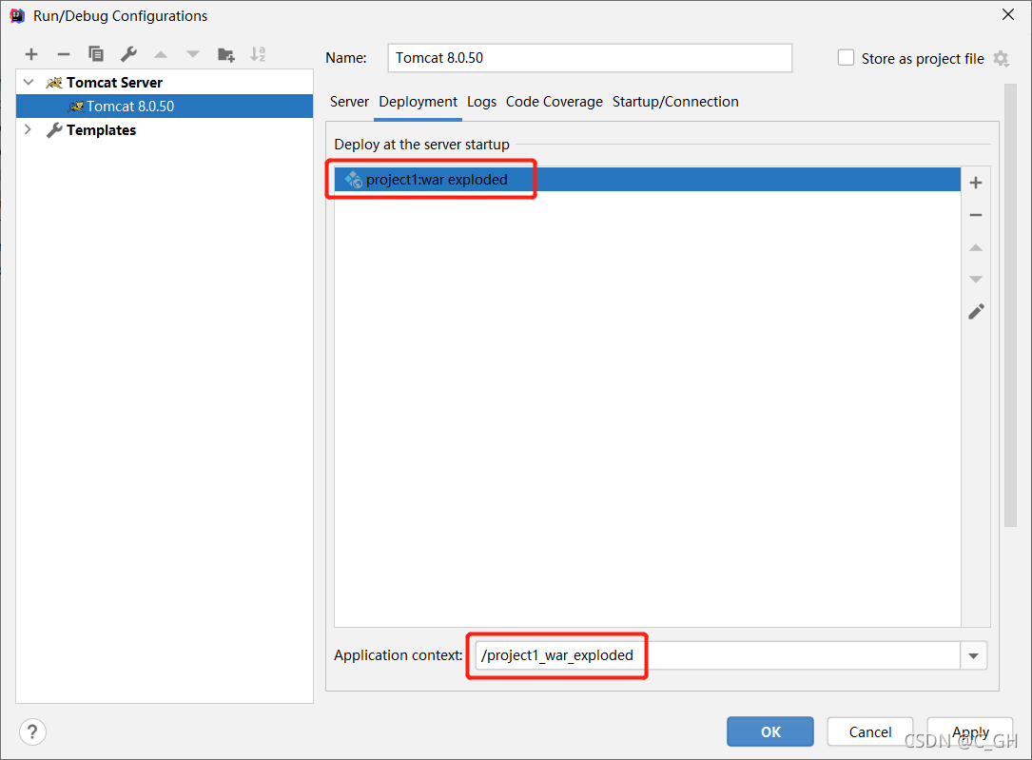This screenshot has width=1032, height=760.
Task: Remove selected configuration with the left toolbar minus icon
Action: (x=63, y=54)
